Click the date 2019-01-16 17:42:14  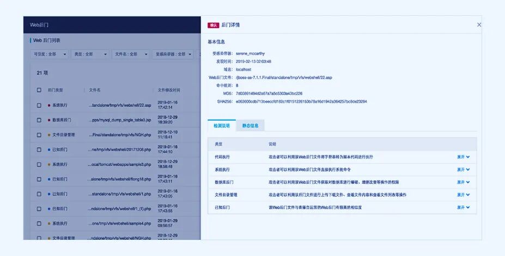coord(167,105)
